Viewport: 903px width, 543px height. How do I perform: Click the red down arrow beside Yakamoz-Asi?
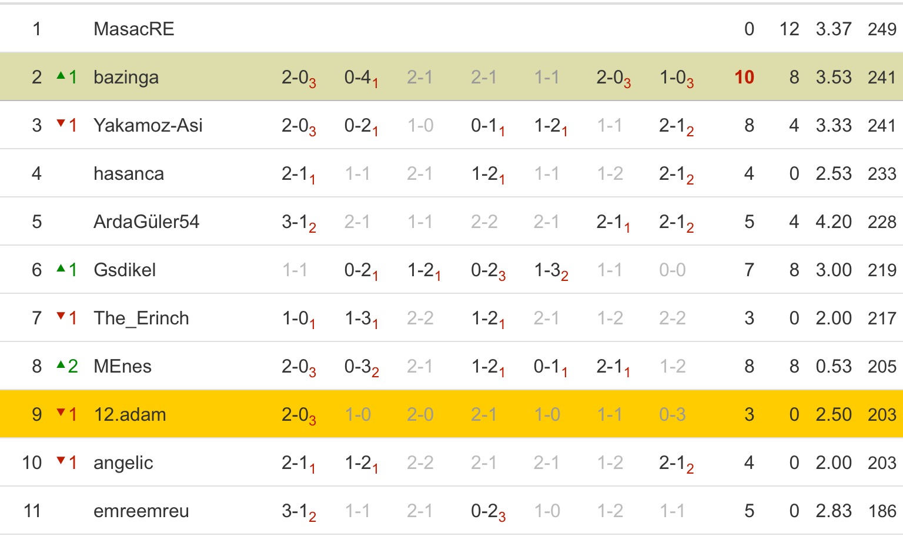(x=61, y=123)
